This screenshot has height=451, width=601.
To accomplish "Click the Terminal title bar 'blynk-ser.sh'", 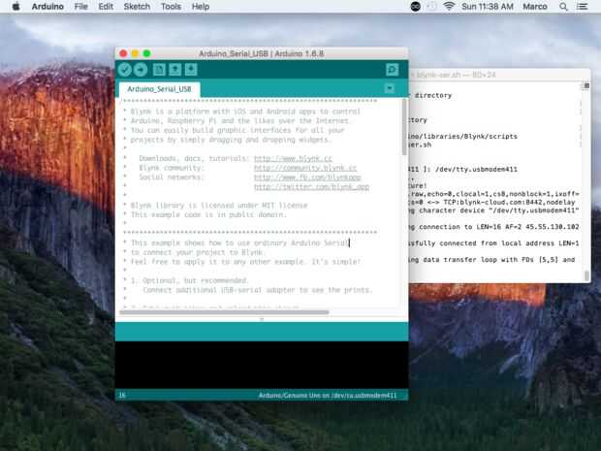I will coord(457,75).
